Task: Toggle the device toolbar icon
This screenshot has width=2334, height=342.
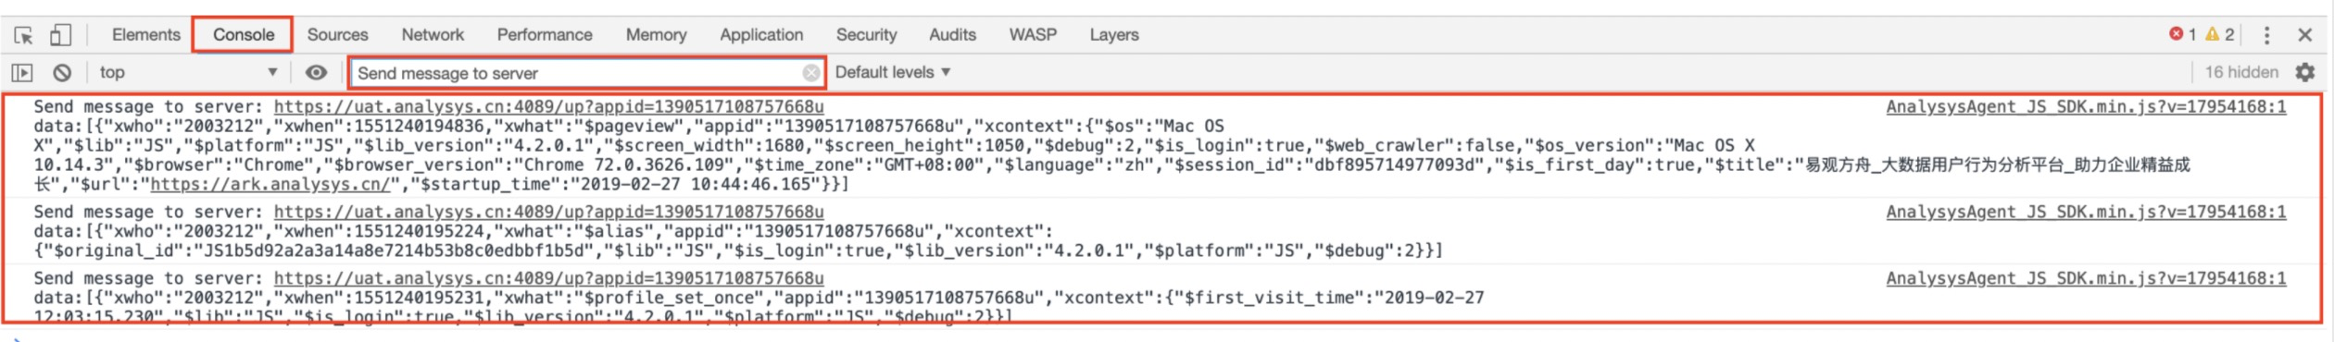Action: (x=60, y=35)
